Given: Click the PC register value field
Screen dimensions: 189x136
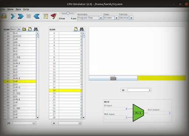Looking at the screenshot, I should [24, 123].
